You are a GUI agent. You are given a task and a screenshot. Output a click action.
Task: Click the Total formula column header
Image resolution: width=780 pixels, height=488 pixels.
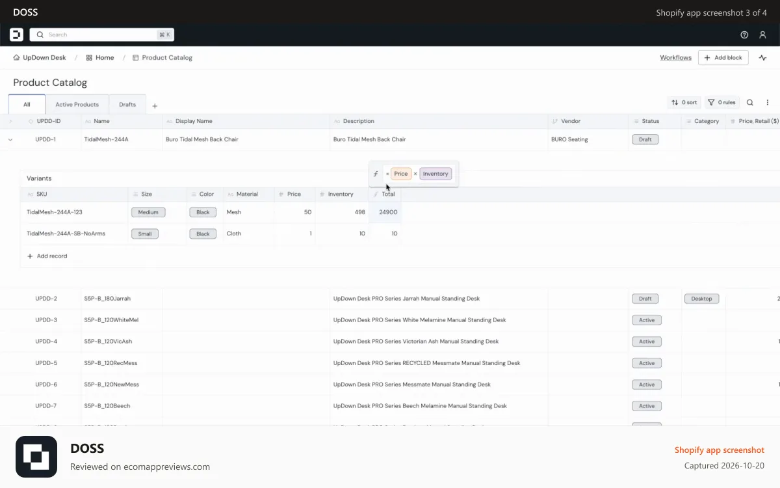click(x=385, y=194)
